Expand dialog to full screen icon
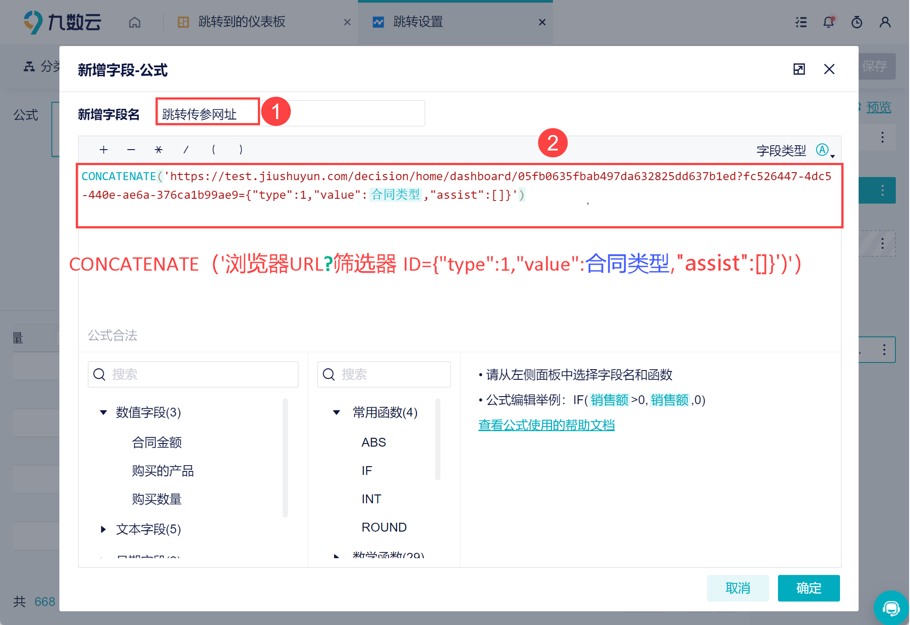910x625 pixels. tap(799, 69)
